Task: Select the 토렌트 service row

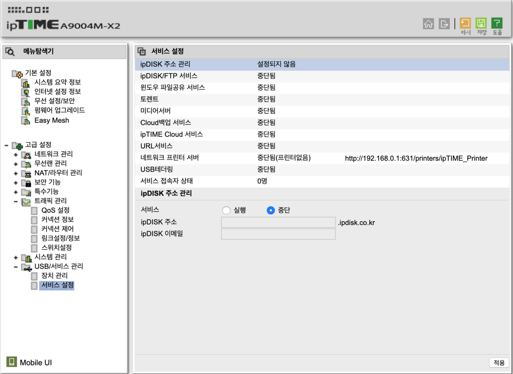Action: (x=322, y=99)
